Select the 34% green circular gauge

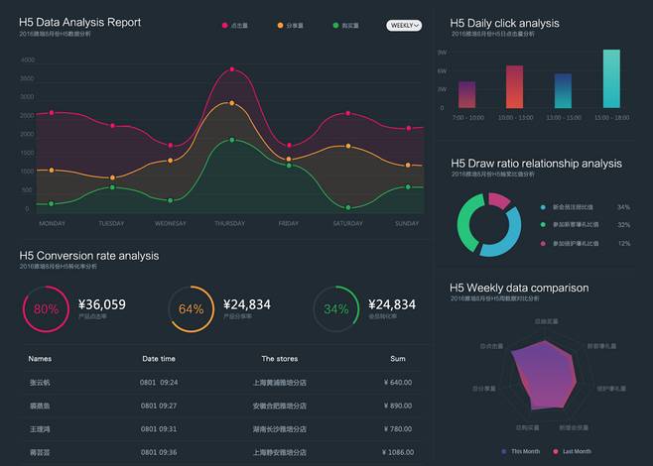336,308
